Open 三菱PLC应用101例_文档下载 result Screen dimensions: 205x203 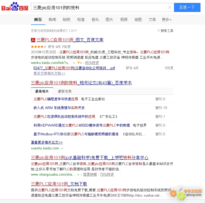(59, 184)
